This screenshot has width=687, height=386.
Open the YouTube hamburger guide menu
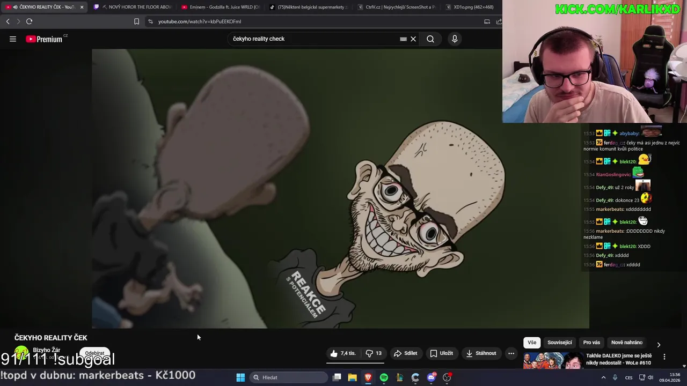(13, 39)
